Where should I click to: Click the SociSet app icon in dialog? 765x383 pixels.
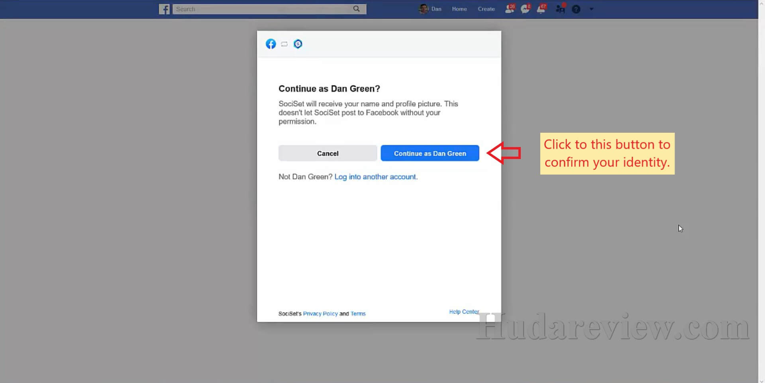[298, 44]
